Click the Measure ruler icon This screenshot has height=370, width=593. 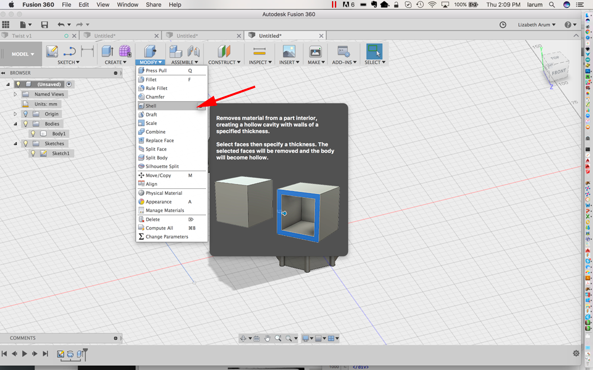pos(260,52)
